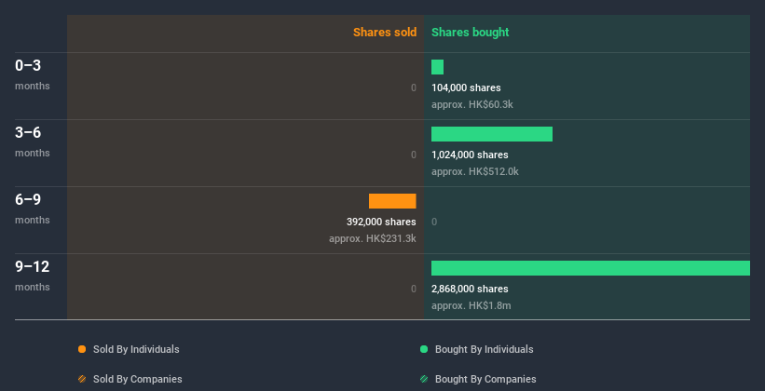765x391 pixels.
Task: Click the zero sold value in 9–12 months
Action: click(414, 289)
